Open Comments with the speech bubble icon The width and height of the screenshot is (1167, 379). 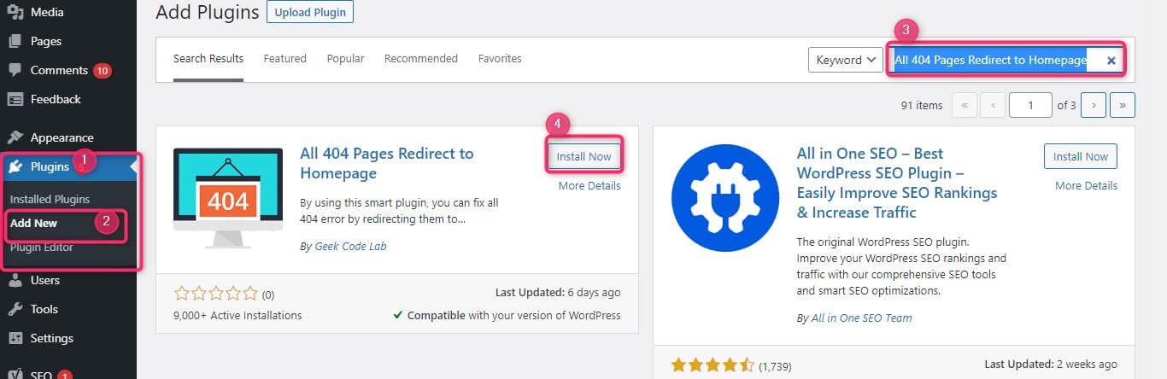15,71
